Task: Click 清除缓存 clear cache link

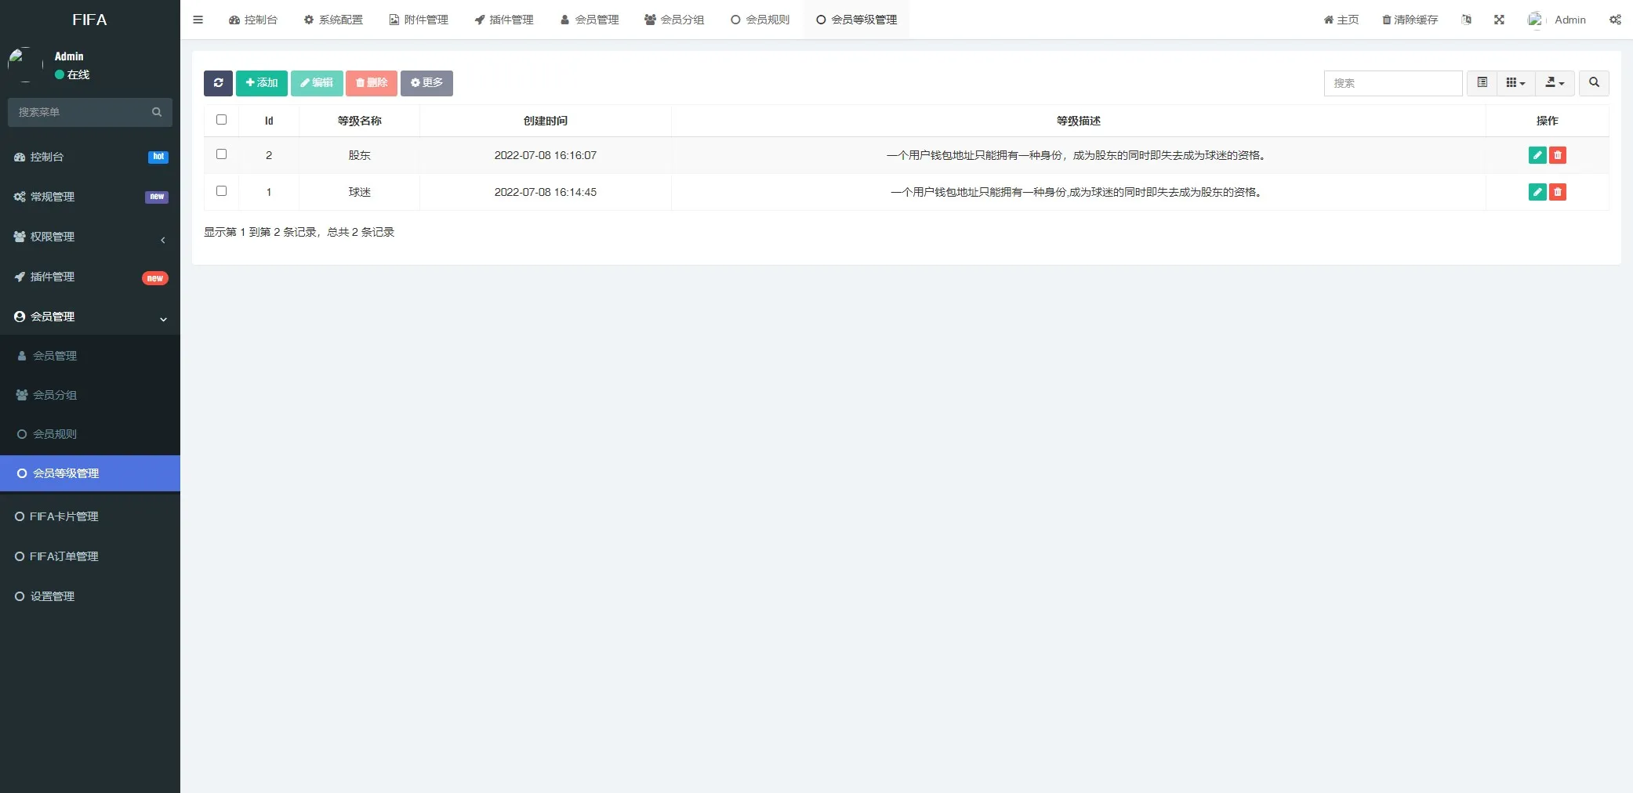Action: 1410,20
